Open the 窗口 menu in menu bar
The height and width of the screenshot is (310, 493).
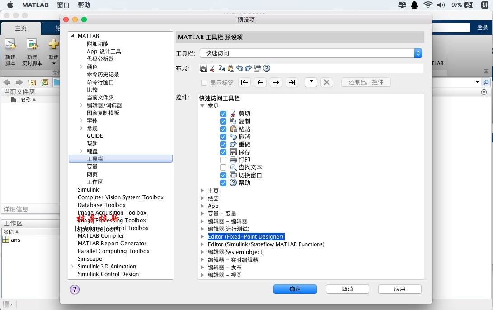point(63,5)
